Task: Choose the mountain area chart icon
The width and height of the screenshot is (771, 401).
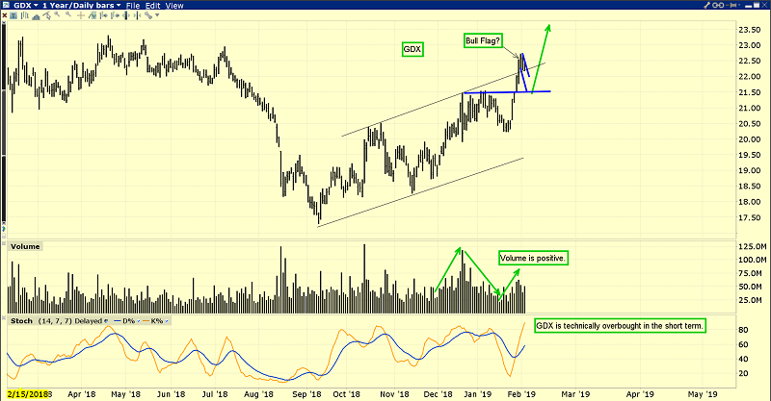Action: click(x=36, y=16)
